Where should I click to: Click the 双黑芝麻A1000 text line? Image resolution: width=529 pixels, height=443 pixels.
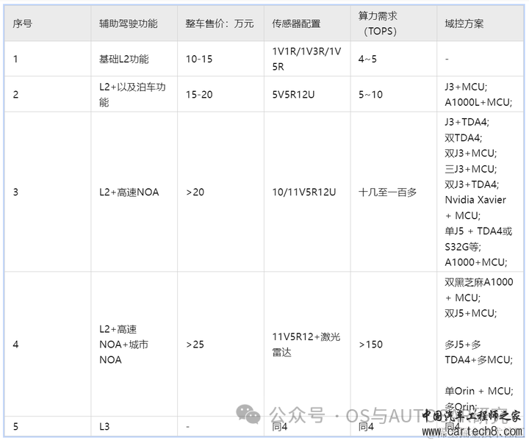(479, 282)
